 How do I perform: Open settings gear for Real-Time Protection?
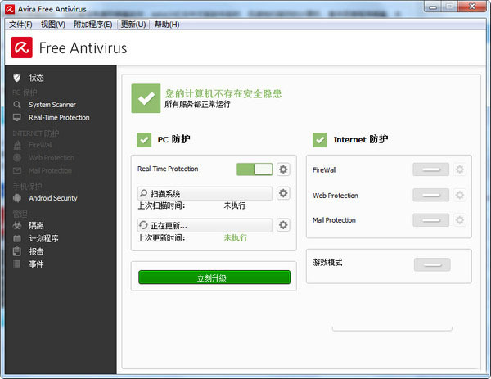(x=283, y=169)
